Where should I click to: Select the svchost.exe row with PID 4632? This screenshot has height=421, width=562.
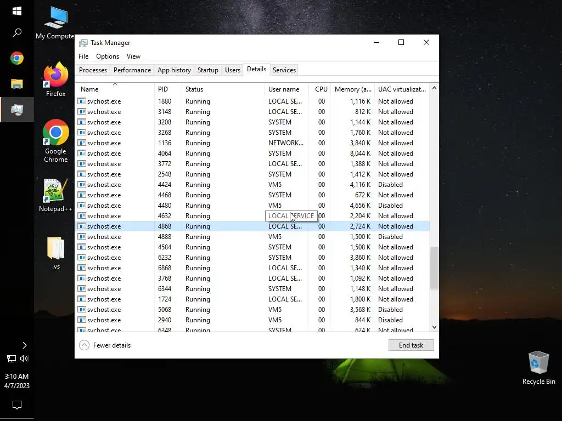pos(252,216)
